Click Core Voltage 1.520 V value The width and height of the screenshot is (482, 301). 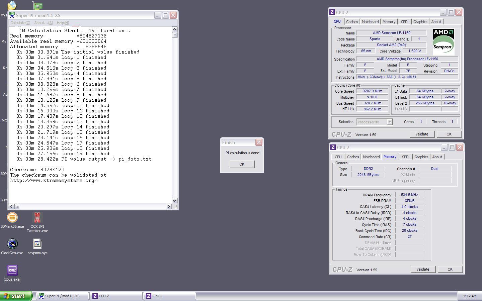(414, 51)
